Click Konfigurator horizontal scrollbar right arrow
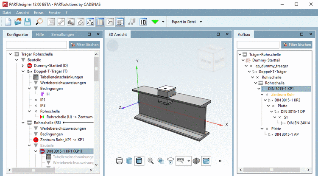318x176 pixels. tap(91, 170)
